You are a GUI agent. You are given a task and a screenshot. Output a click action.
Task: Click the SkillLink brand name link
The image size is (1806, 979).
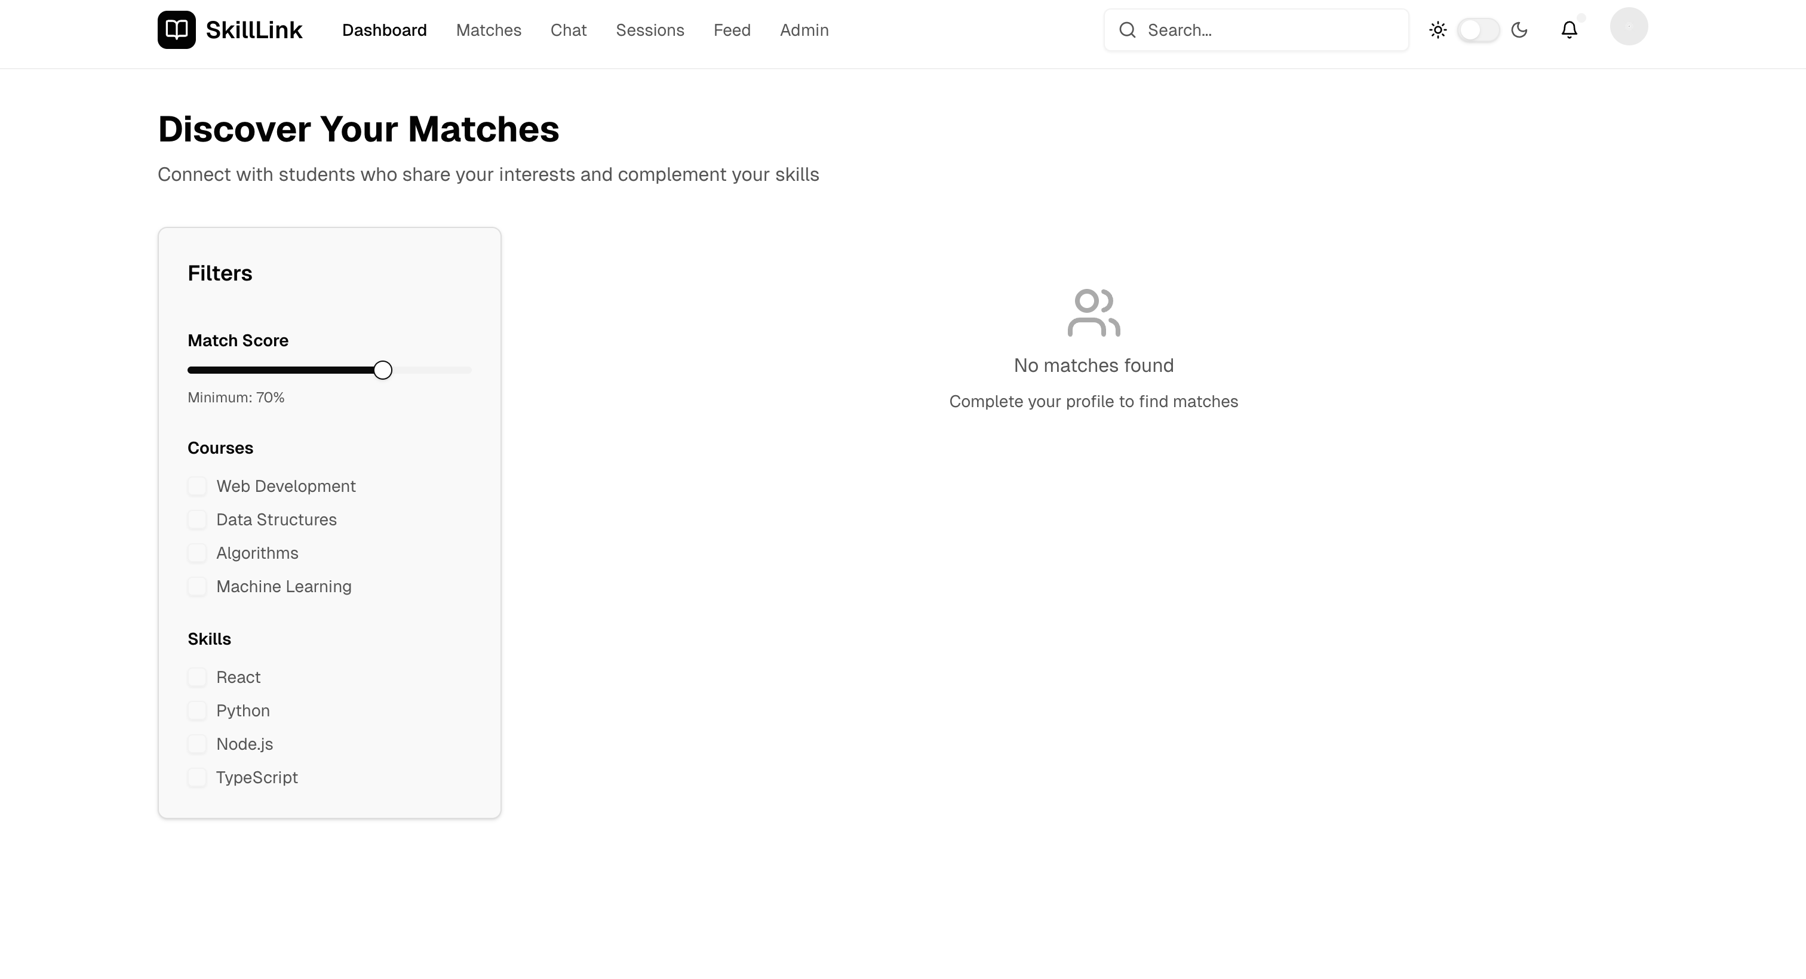[x=254, y=30]
